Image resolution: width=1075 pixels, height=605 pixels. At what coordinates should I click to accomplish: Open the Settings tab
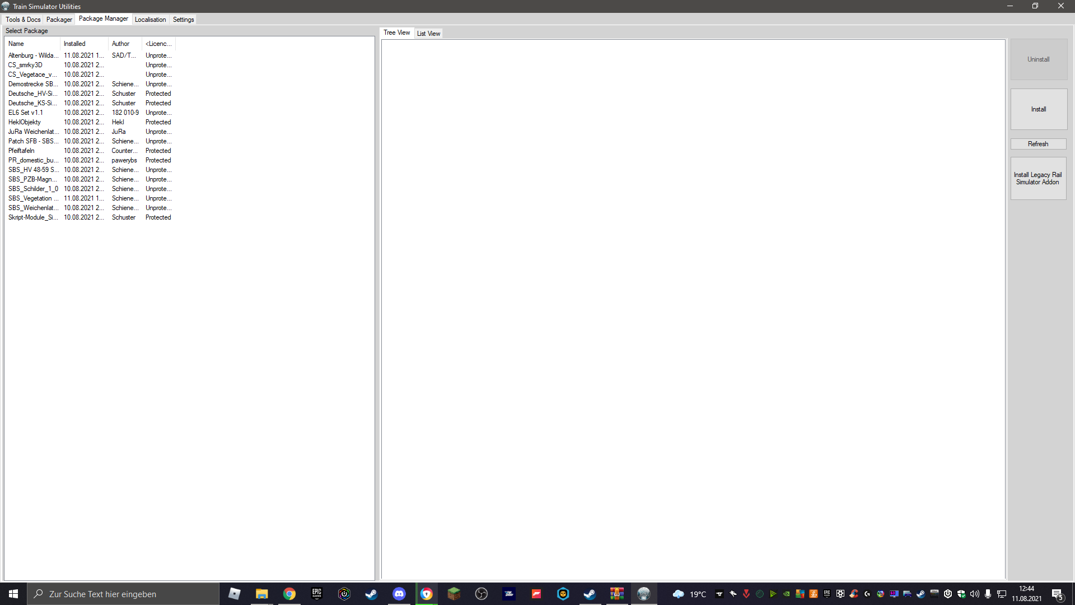pyautogui.click(x=183, y=20)
